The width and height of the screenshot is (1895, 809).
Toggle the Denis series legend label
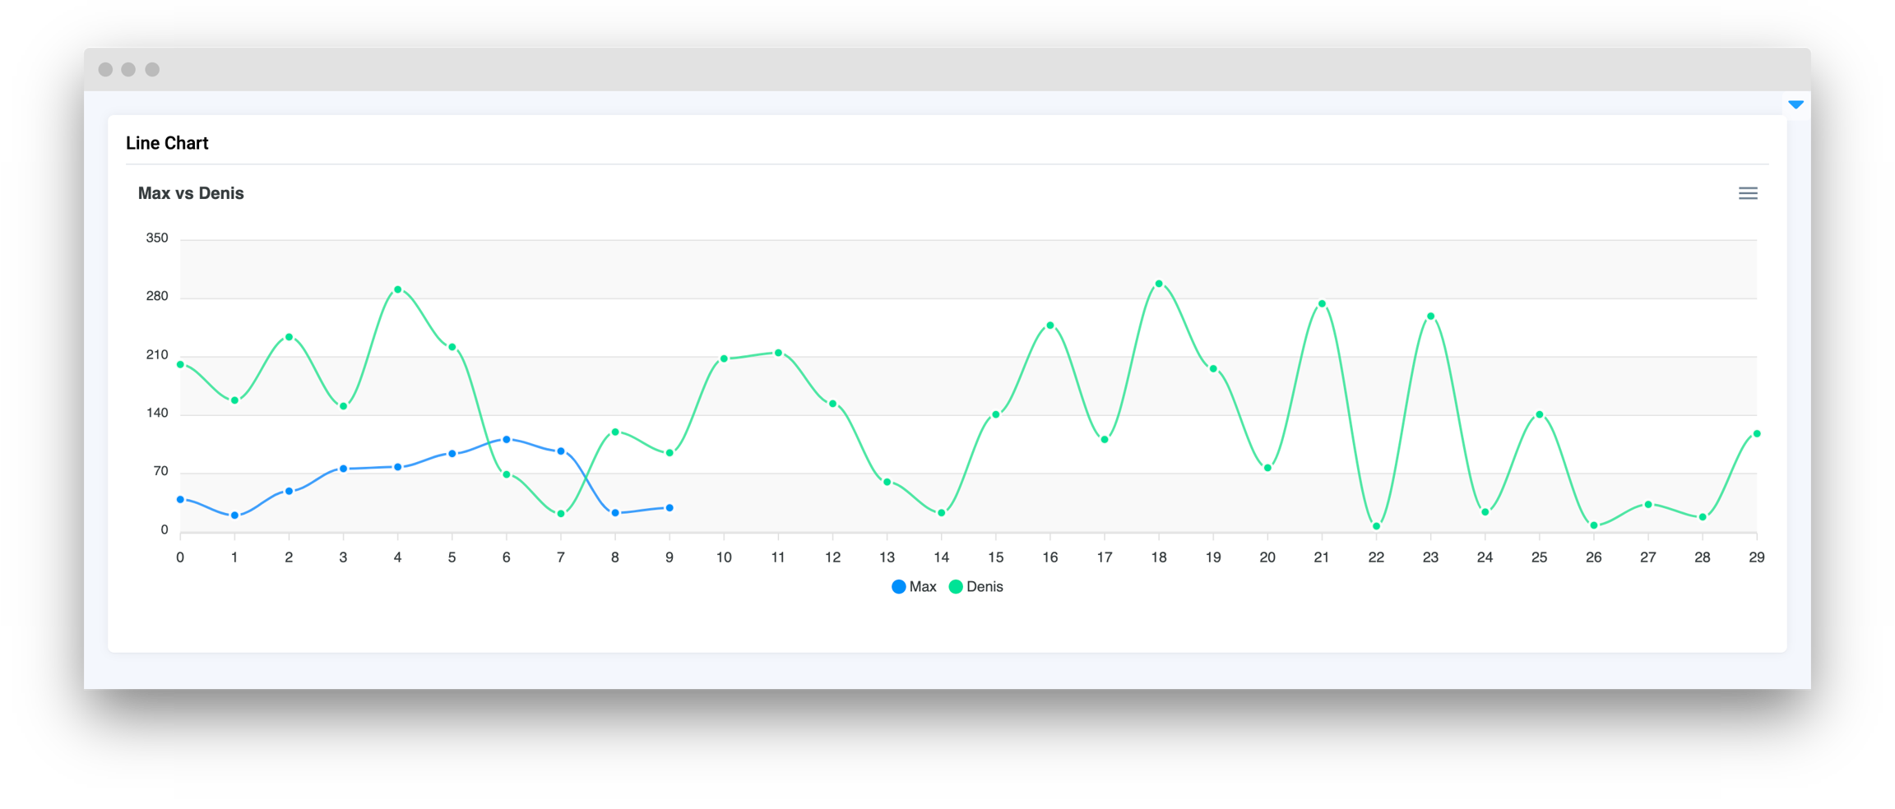(985, 587)
